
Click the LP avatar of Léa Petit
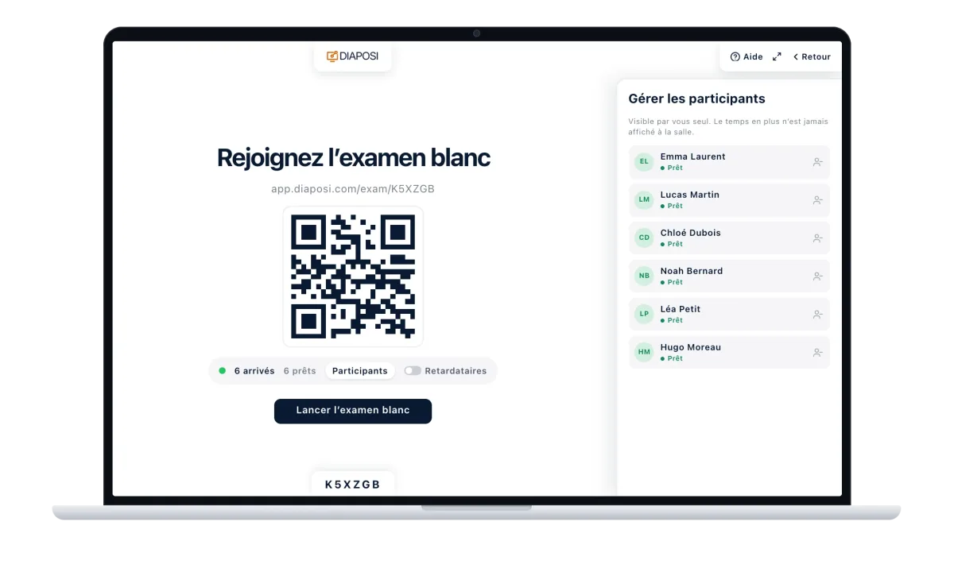pyautogui.click(x=644, y=314)
